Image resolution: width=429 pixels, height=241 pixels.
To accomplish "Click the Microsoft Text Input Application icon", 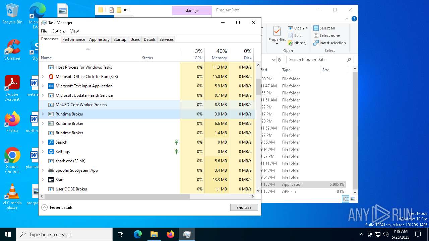I will pos(51,86).
